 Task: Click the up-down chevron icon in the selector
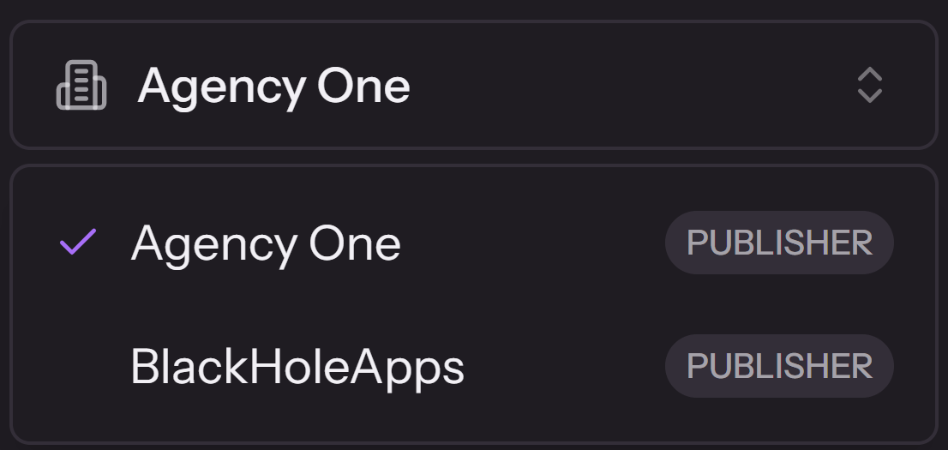pyautogui.click(x=869, y=86)
